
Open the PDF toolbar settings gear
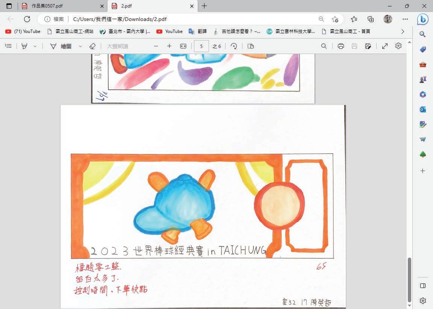[398, 46]
